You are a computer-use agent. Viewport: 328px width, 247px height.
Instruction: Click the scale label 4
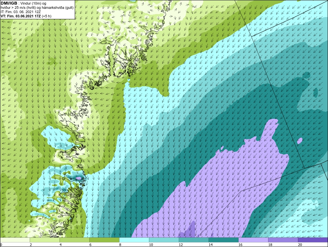[61, 245]
